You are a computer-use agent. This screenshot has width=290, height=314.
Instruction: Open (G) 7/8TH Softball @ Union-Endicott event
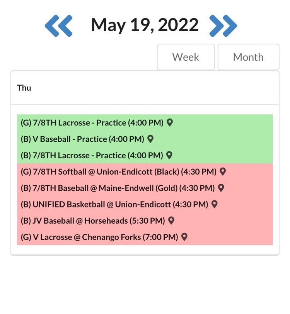(119, 172)
